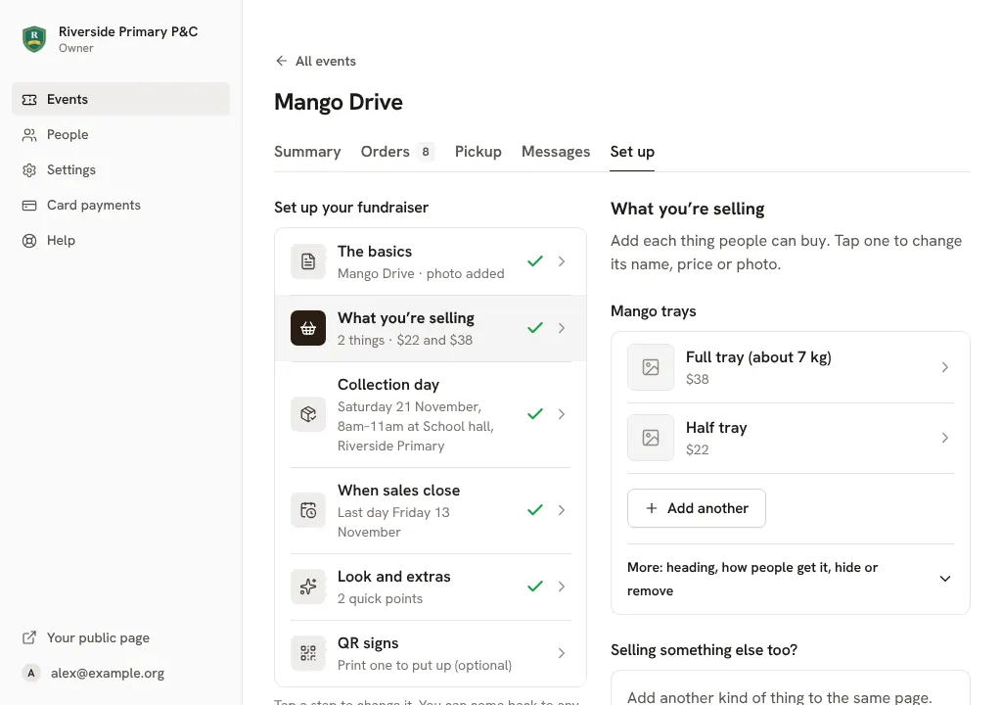Open Half tray item via its chevron
Image resolution: width=1002 pixels, height=705 pixels.
tap(944, 438)
